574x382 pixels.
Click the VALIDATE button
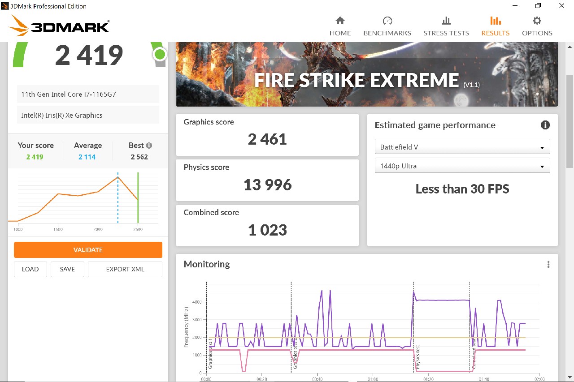pyautogui.click(x=88, y=250)
